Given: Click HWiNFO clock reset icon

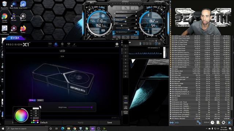Looking at the screenshot, I should point(212,123).
